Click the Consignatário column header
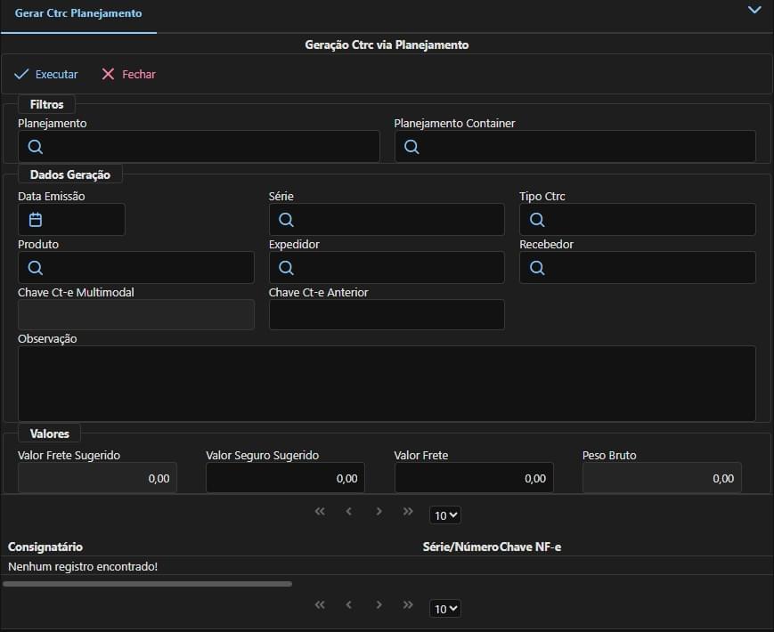 tap(45, 547)
